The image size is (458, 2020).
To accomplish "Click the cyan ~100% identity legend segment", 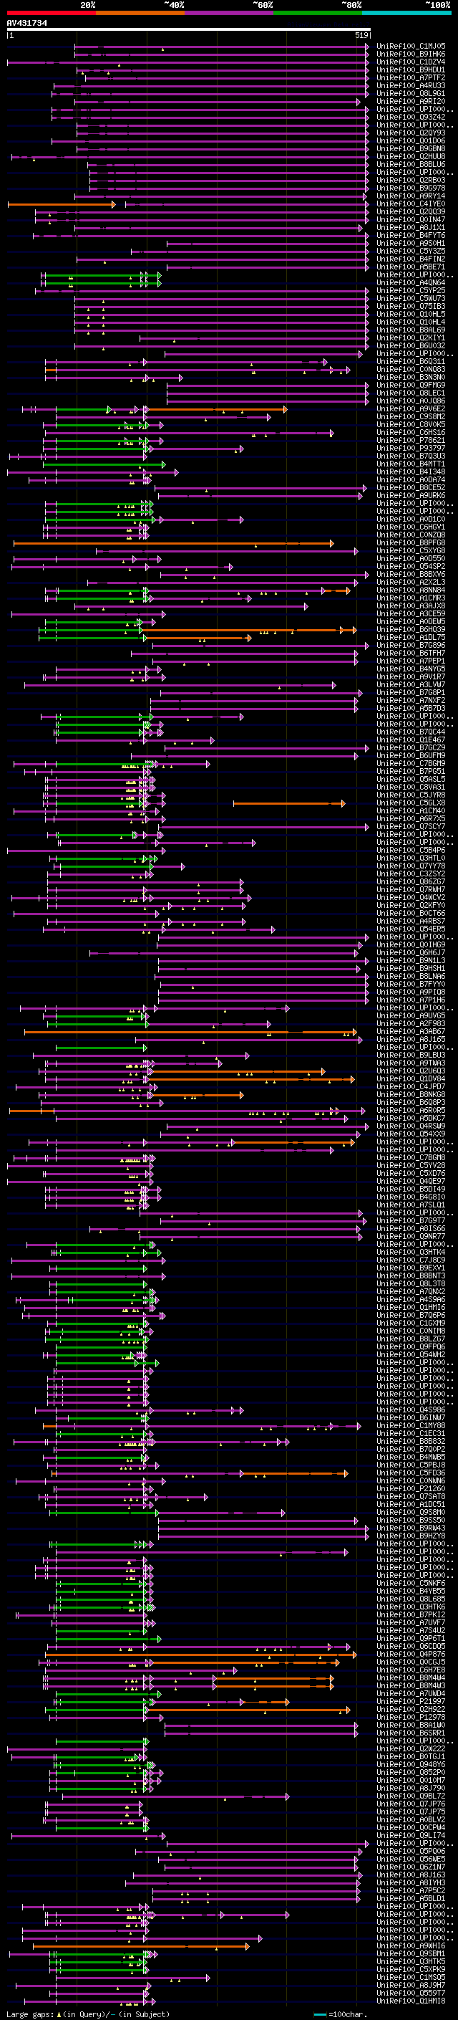I will click(x=406, y=13).
